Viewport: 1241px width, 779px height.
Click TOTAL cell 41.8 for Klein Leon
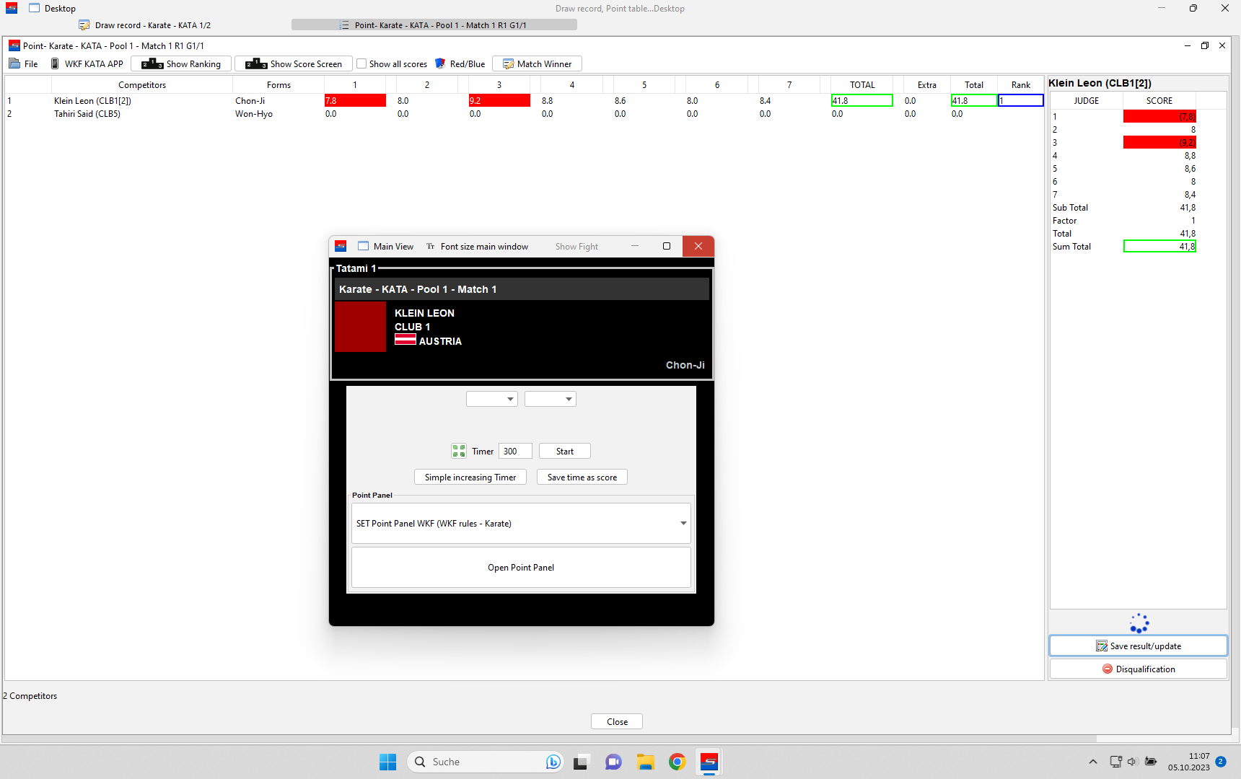tap(861, 100)
